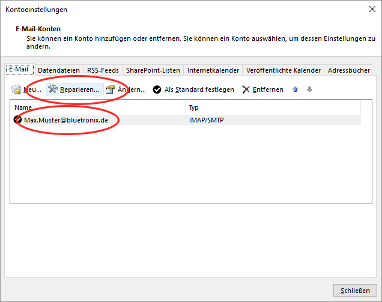
Task: Show the Adressbücher tab
Action: point(348,70)
